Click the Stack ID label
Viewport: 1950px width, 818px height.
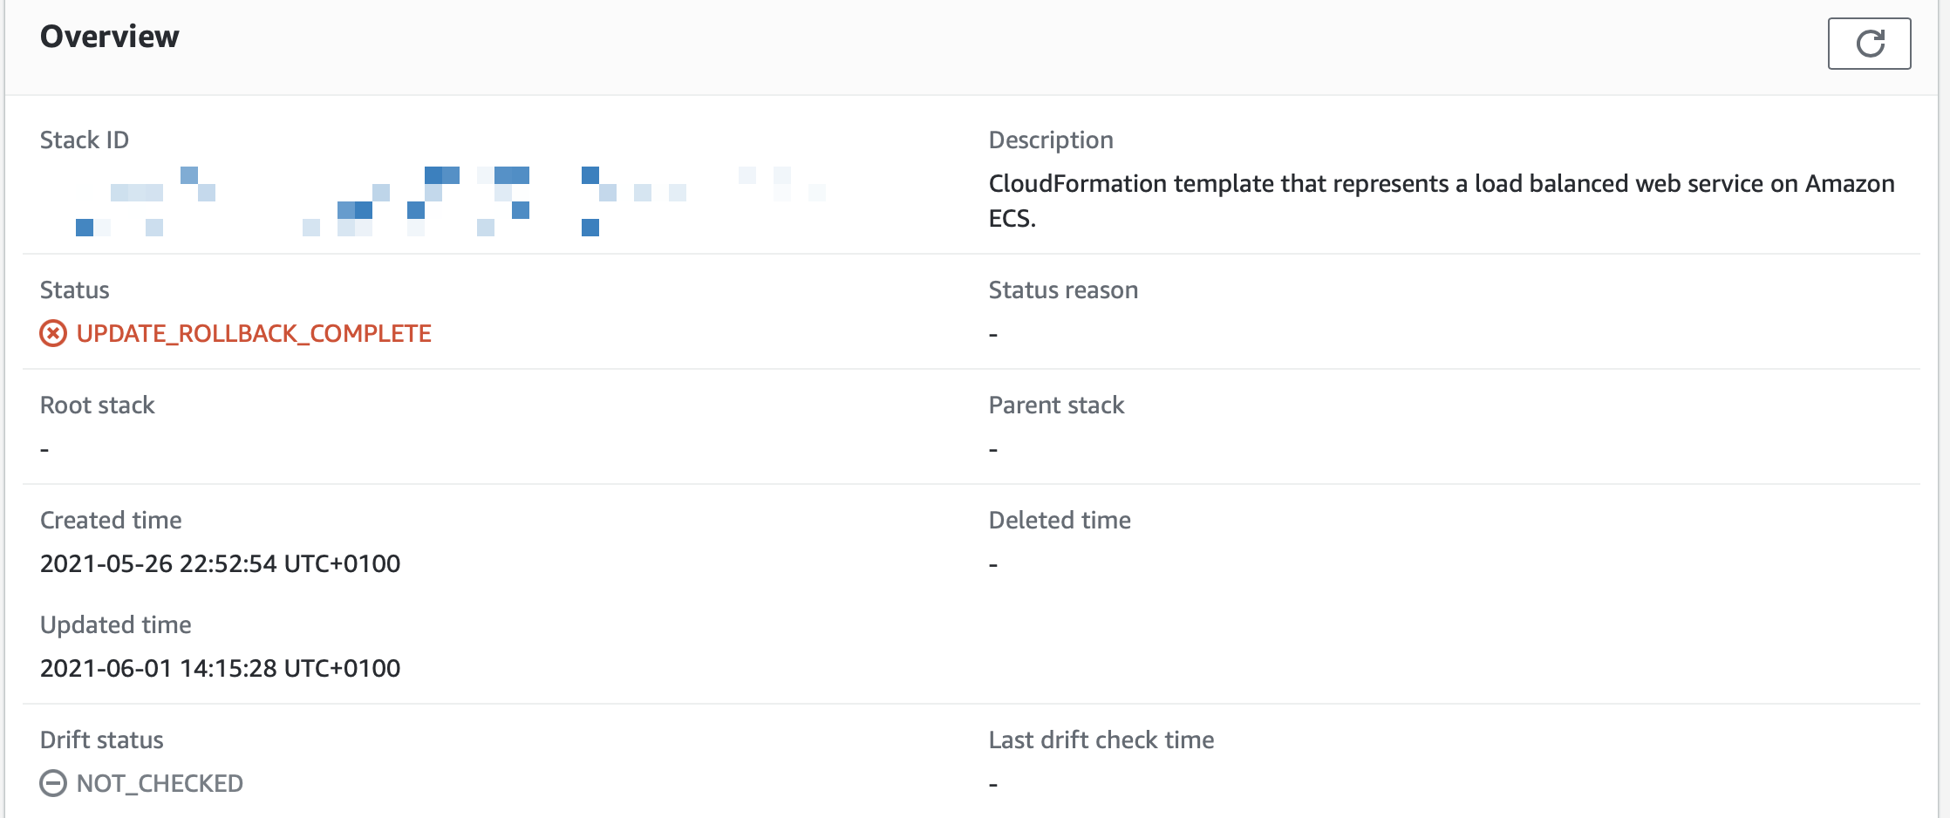84,140
